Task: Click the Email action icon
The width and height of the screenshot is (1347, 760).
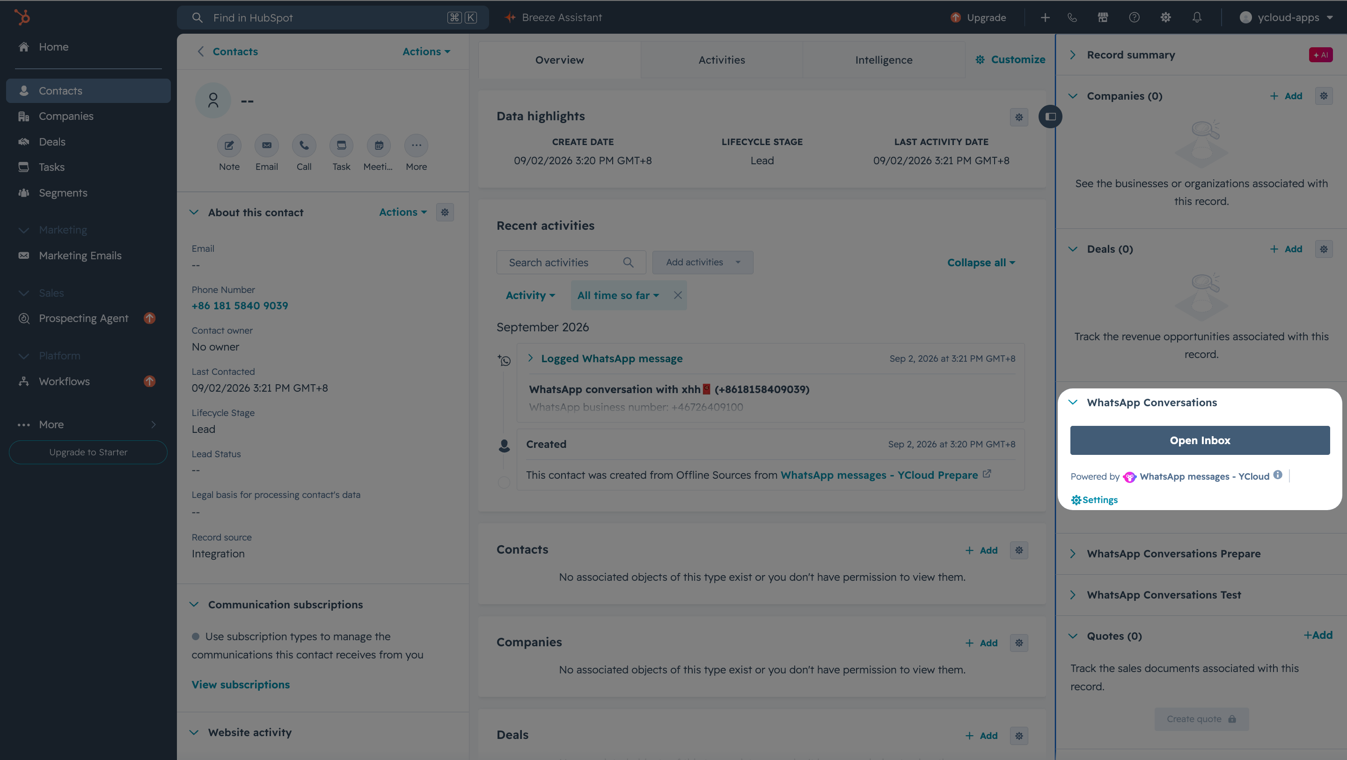Action: pos(267,146)
